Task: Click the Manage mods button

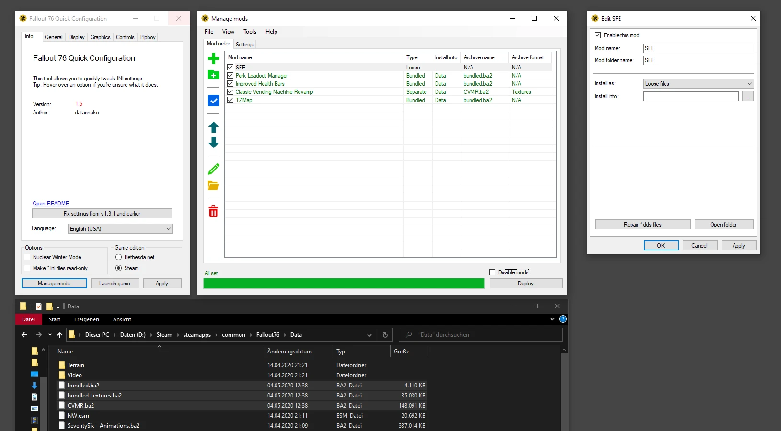Action: tap(54, 284)
